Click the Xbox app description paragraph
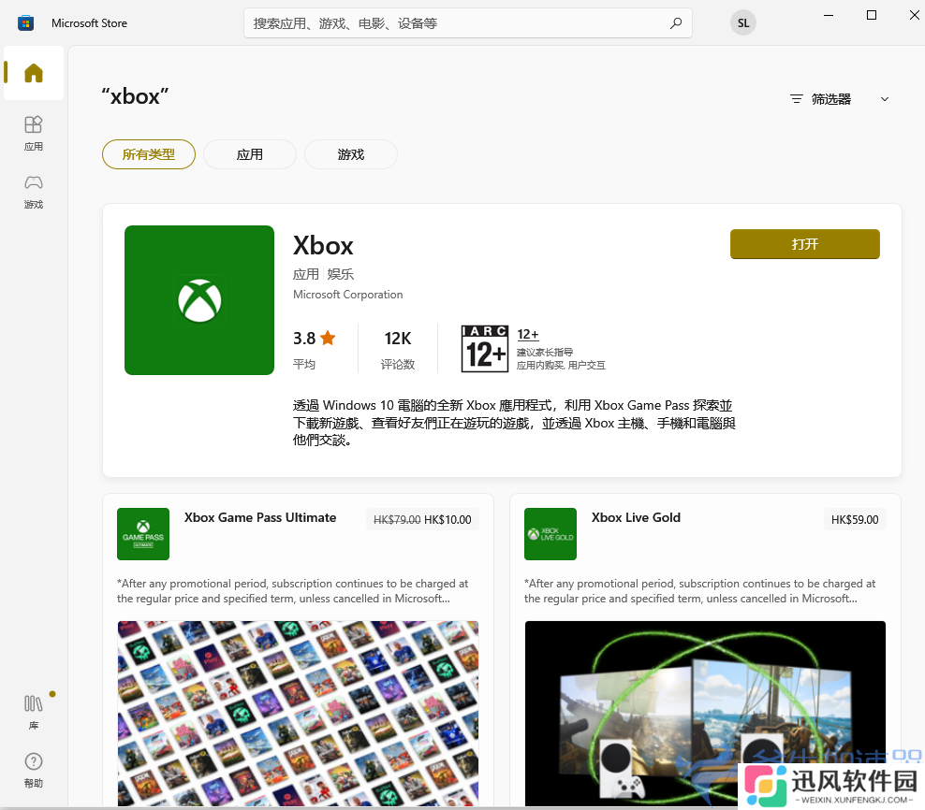The image size is (925, 810). [514, 423]
